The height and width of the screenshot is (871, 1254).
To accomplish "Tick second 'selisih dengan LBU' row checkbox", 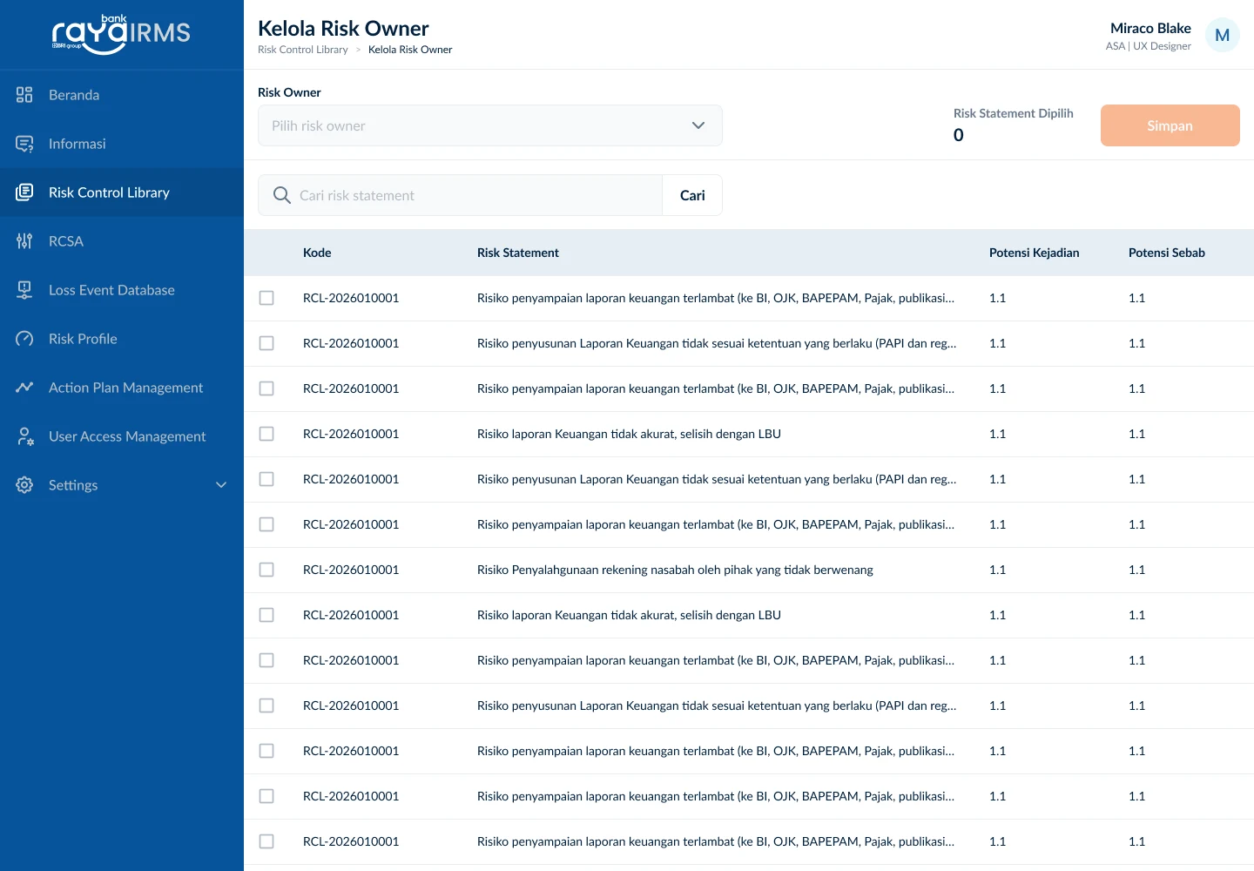I will pyautogui.click(x=266, y=615).
